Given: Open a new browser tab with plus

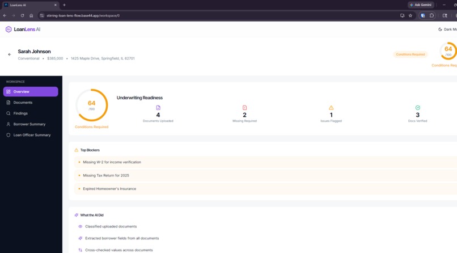Looking at the screenshot, I should pyautogui.click(x=65, y=5).
